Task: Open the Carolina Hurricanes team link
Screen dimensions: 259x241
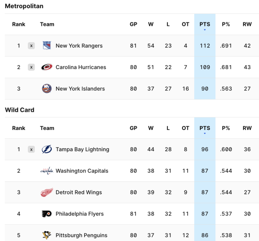Action: (81, 67)
